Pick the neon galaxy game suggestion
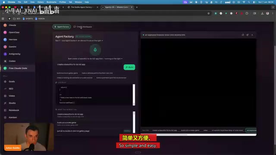276x155 pixels. coord(67,73)
